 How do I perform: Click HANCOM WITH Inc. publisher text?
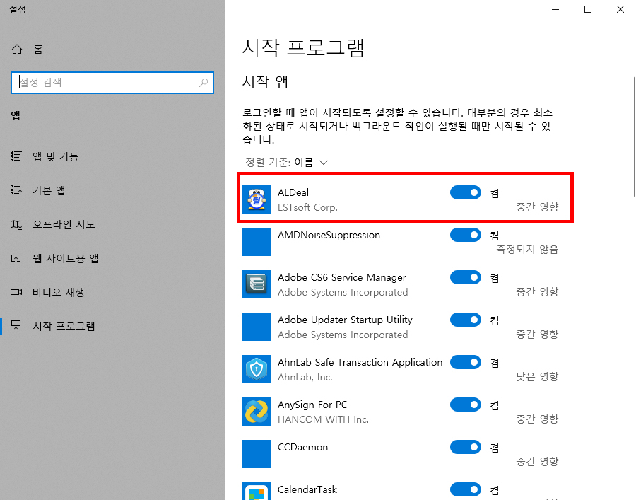pos(323,419)
